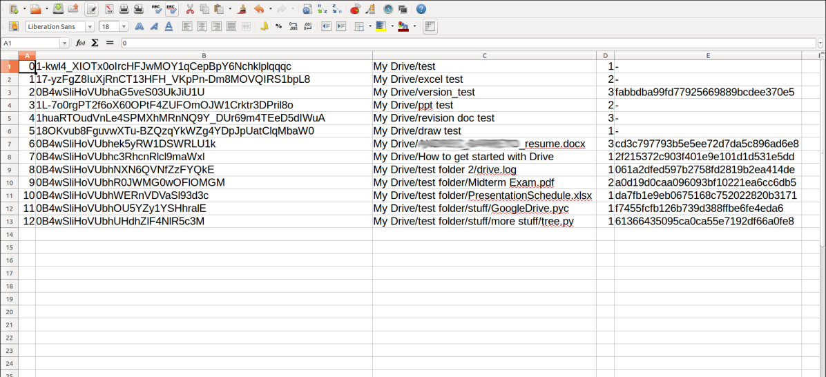Screen dimensions: 826x377
Task: Select the Format Paintbrush icon
Action: coord(242,9)
